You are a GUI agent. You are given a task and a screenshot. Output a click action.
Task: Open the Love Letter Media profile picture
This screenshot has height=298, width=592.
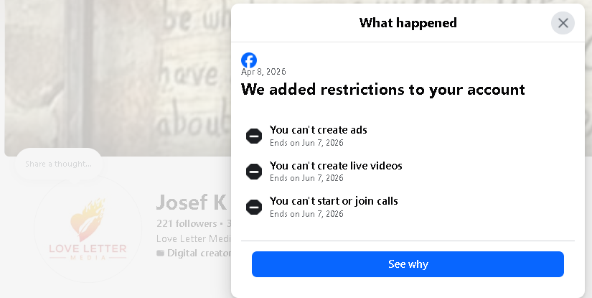tap(88, 229)
